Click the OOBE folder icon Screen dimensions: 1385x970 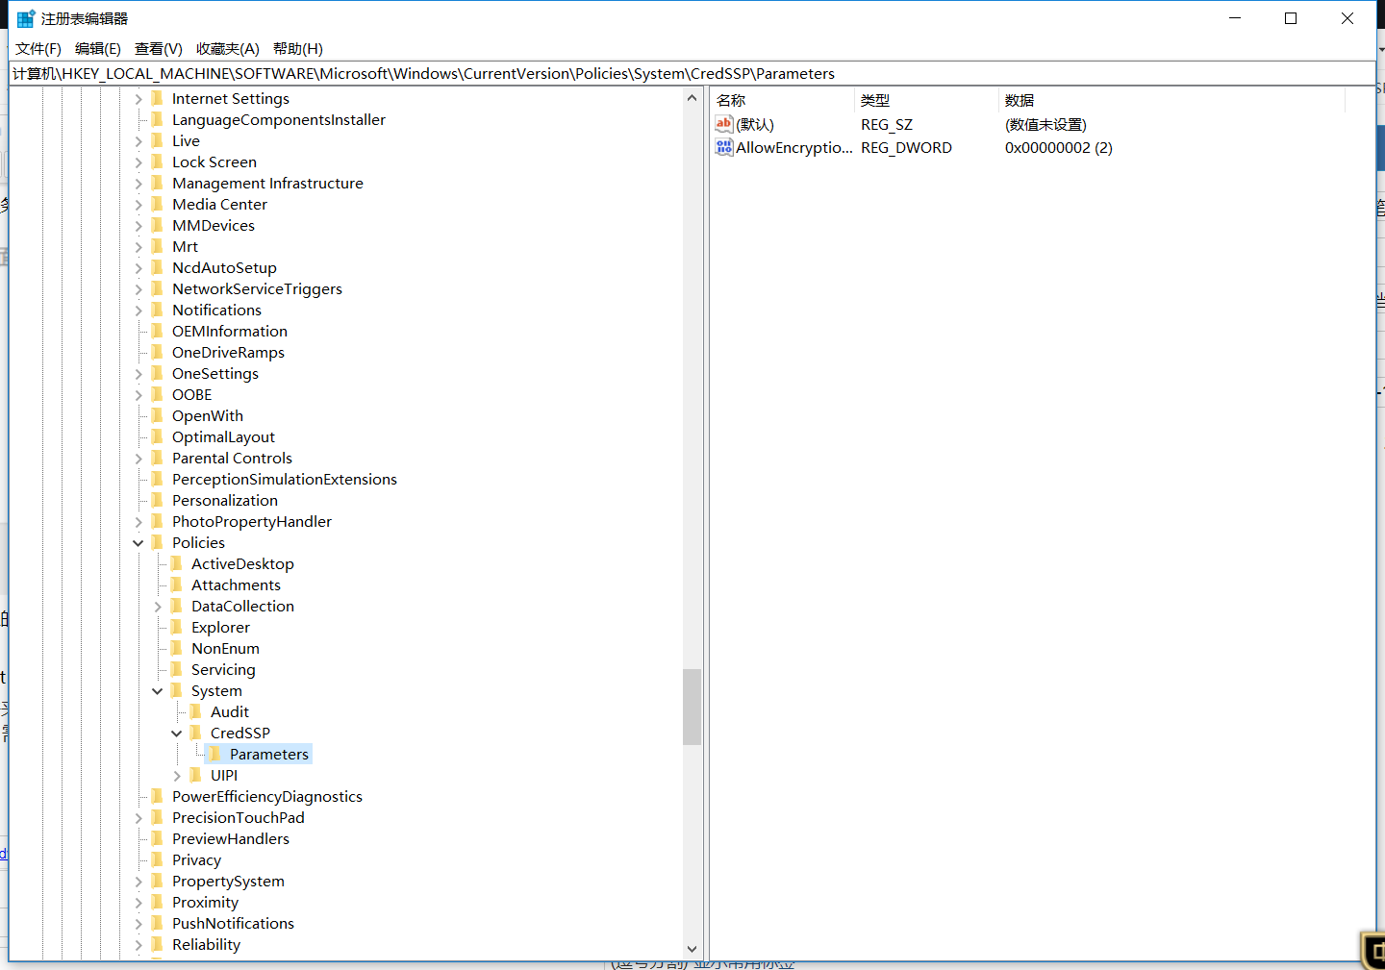158,394
